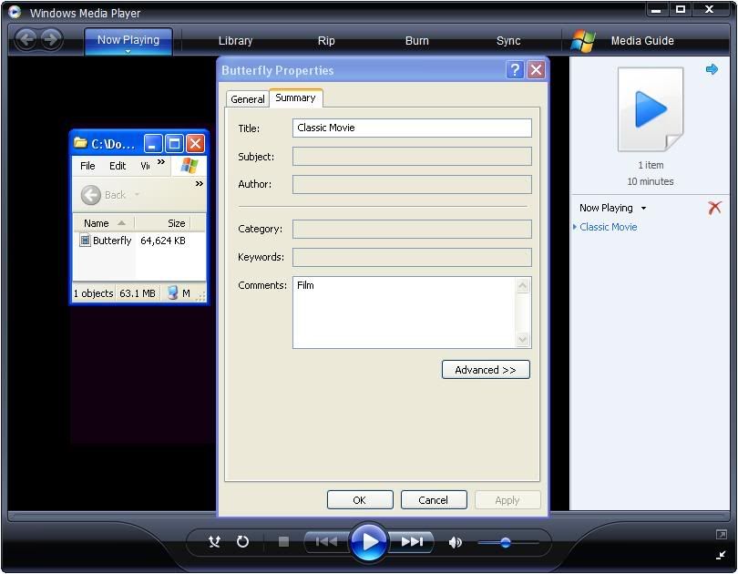Image resolution: width=738 pixels, height=574 pixels.
Task: Click the Windows flag logo in Explorer
Action: click(190, 166)
